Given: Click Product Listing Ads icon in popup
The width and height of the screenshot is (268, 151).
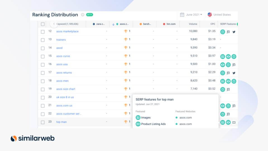Looking at the screenshot, I should tap(138, 124).
